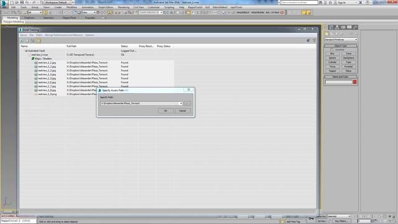398x224 pixels.
Task: Open the Standard Primitives dropdown
Action: click(x=341, y=40)
